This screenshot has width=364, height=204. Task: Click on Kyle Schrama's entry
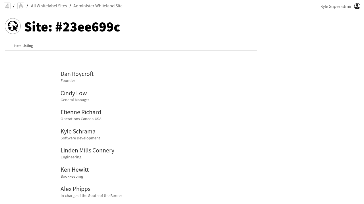(x=78, y=131)
